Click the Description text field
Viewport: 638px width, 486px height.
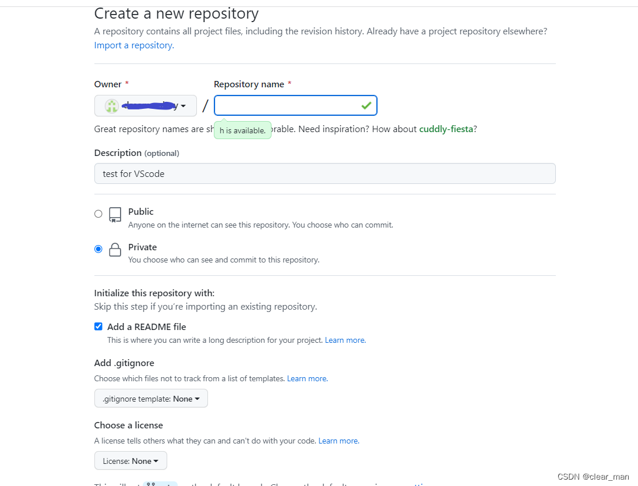click(325, 173)
